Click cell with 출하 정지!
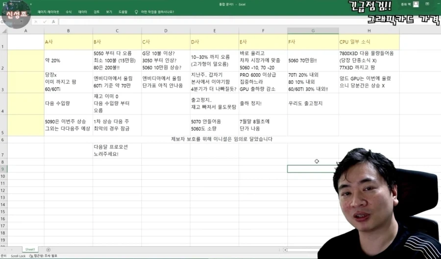Screen dimensions: 441x259 [x=263, y=103]
